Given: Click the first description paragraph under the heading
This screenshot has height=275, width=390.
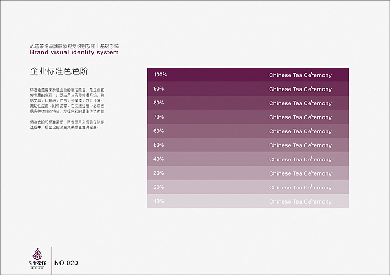Looking at the screenshot, I should (x=67, y=100).
